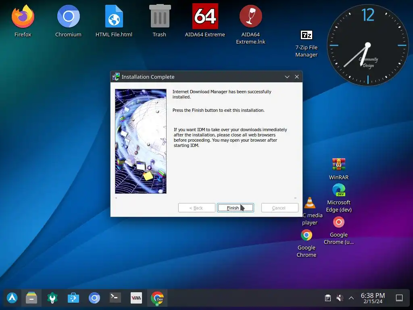Expand the hidden system tray icons
Screen dimensions: 413x310
pyautogui.click(x=351, y=298)
